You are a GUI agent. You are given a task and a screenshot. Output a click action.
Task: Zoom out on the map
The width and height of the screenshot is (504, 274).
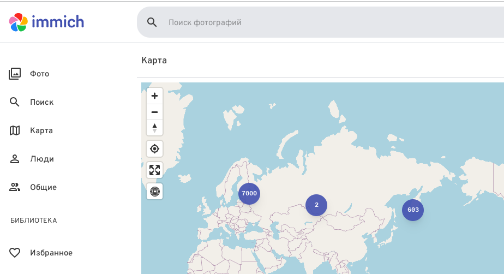(155, 112)
